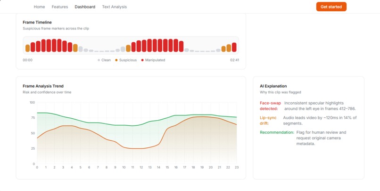380x191 pixels.
Task: Go to the Features page
Action: (x=60, y=7)
